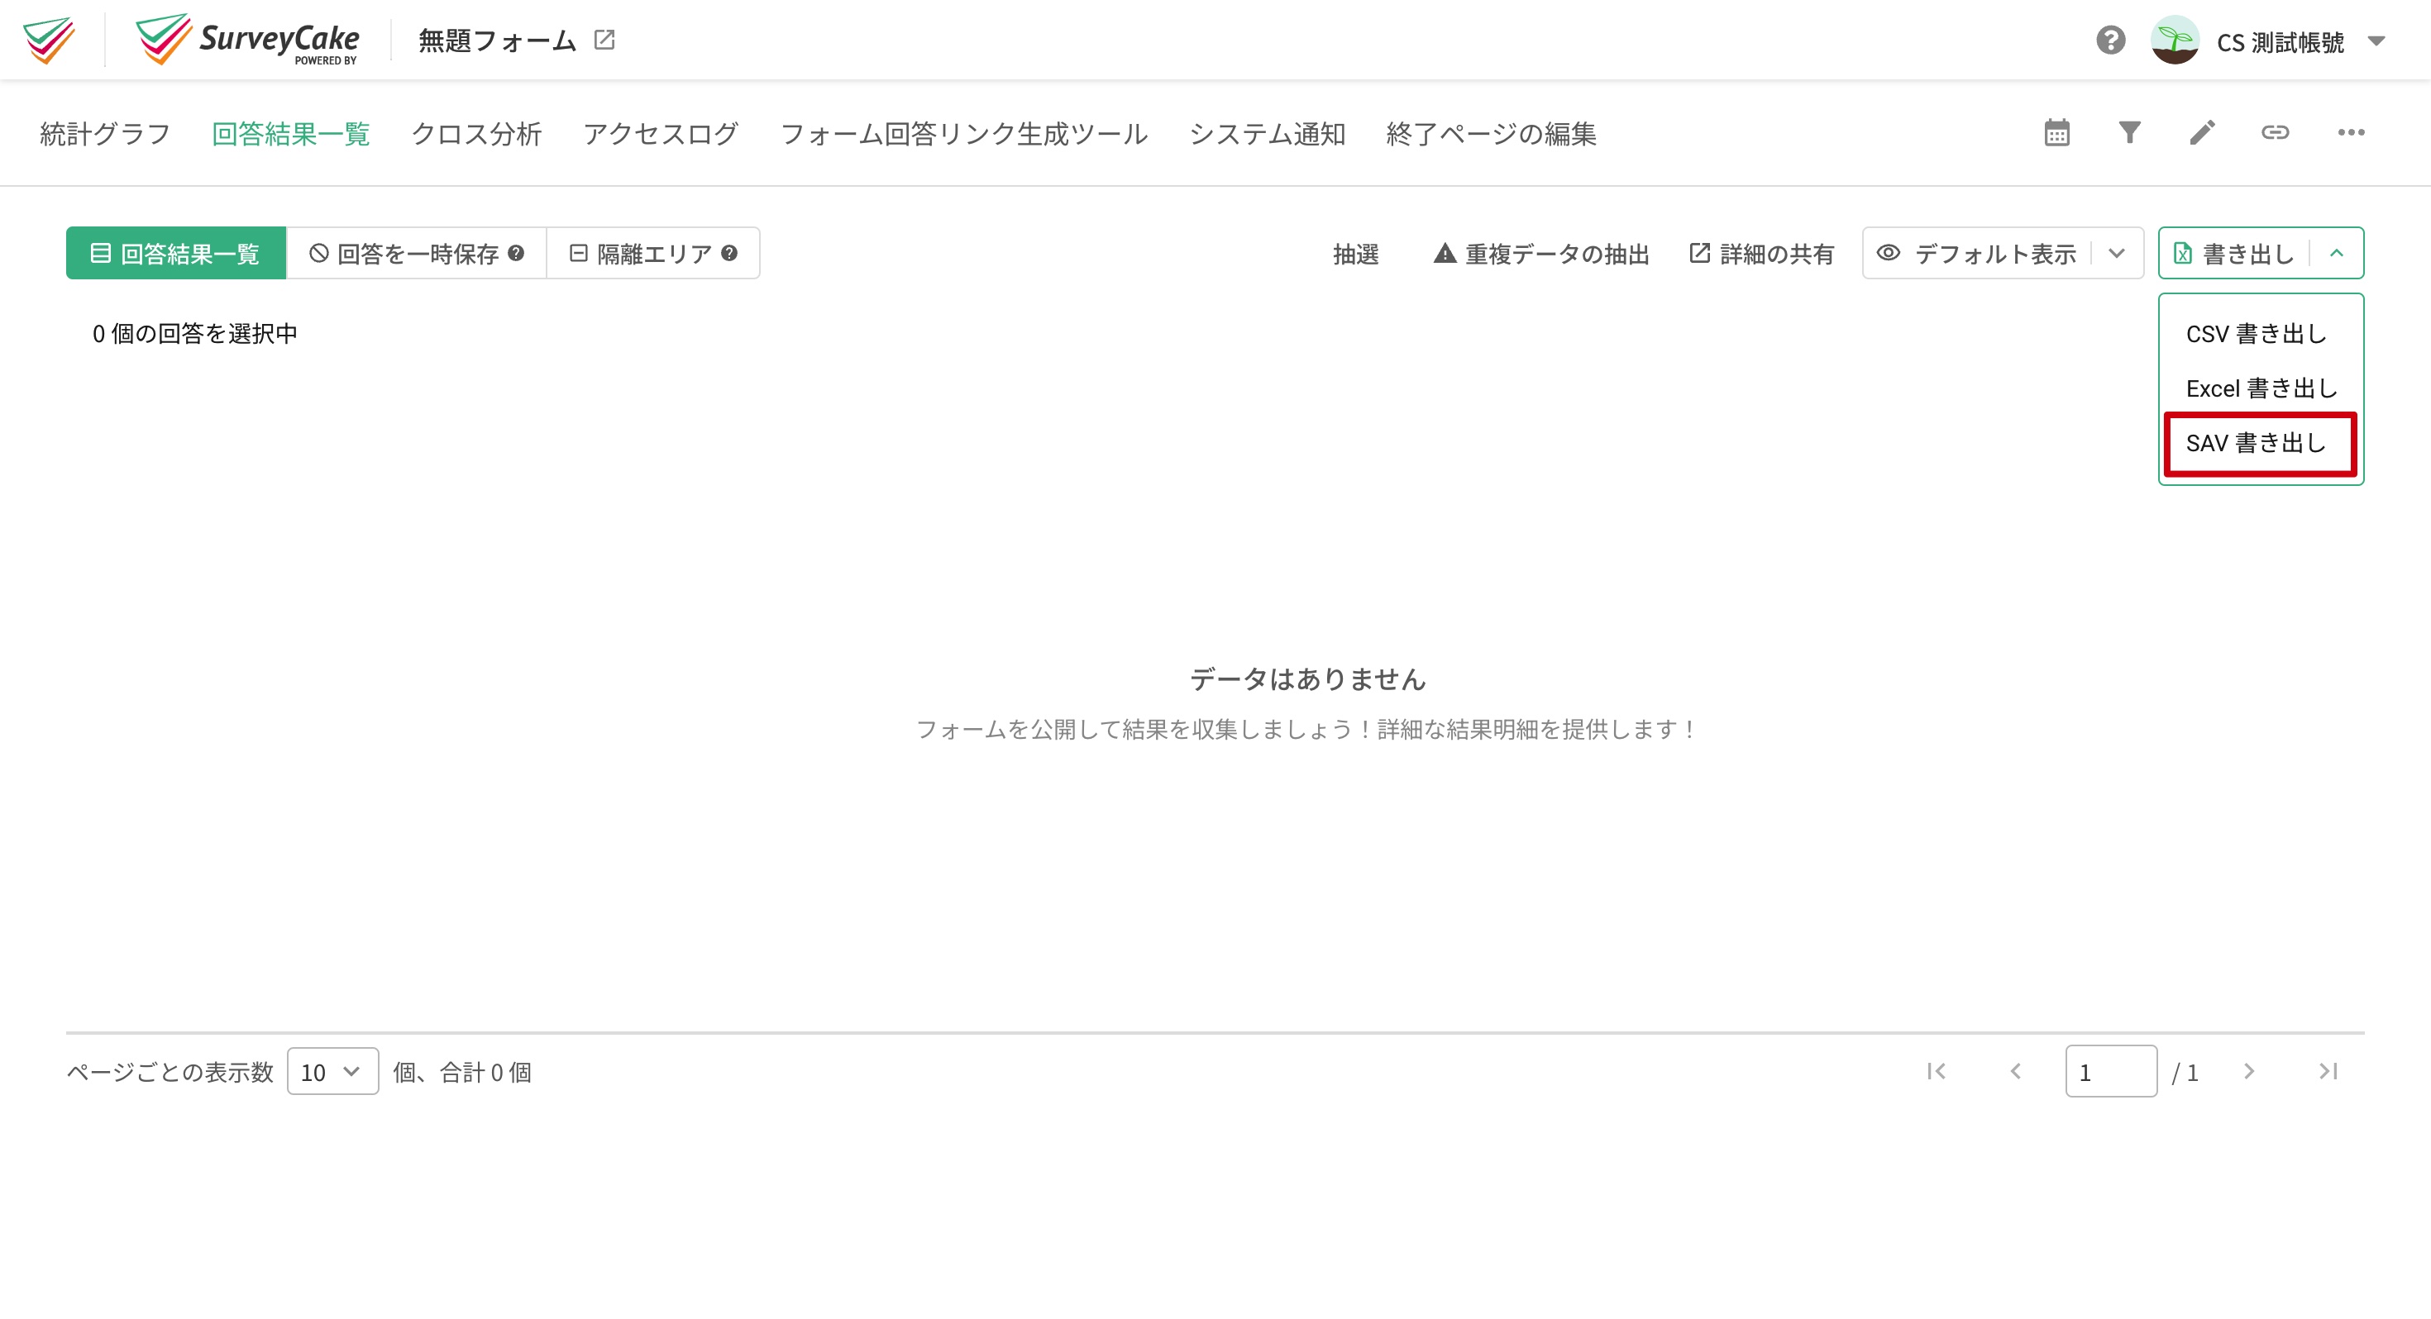Click the 抽選 button
2431x1319 pixels.
(1355, 254)
